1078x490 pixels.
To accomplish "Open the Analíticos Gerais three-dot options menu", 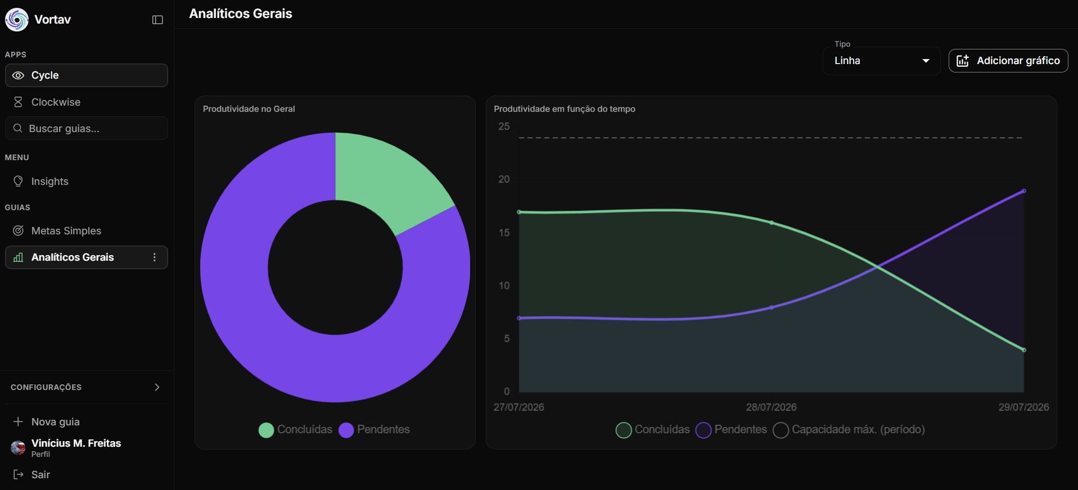I will point(155,257).
